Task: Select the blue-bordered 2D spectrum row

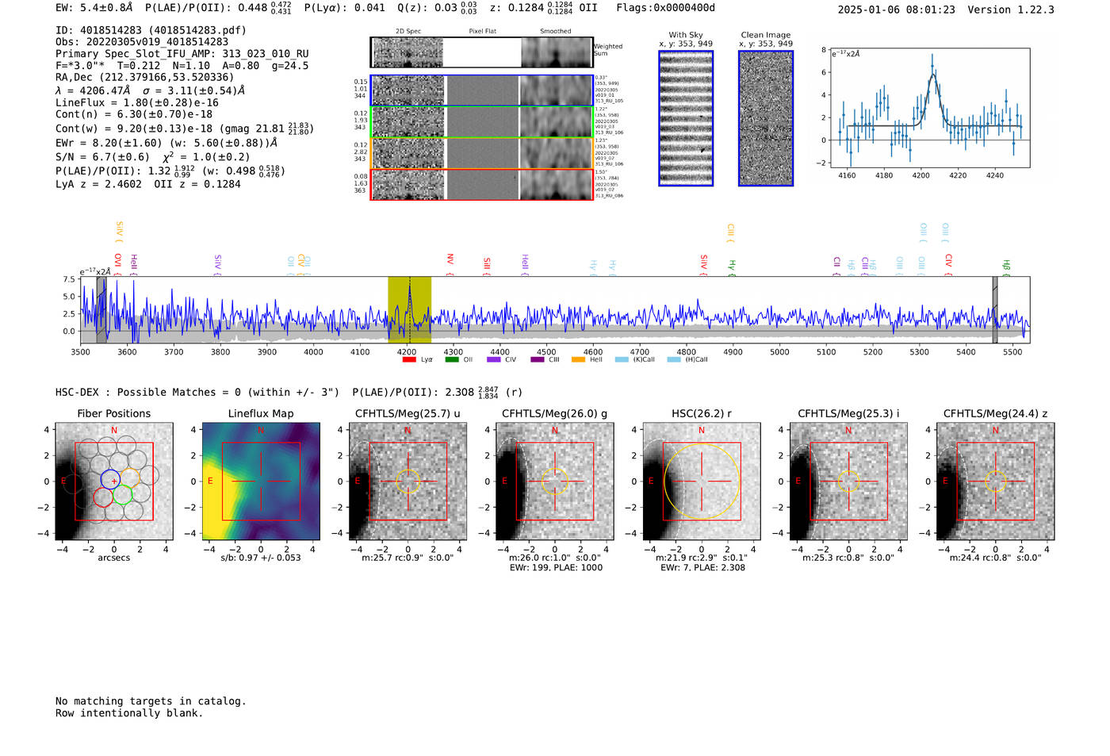Action: click(x=482, y=90)
